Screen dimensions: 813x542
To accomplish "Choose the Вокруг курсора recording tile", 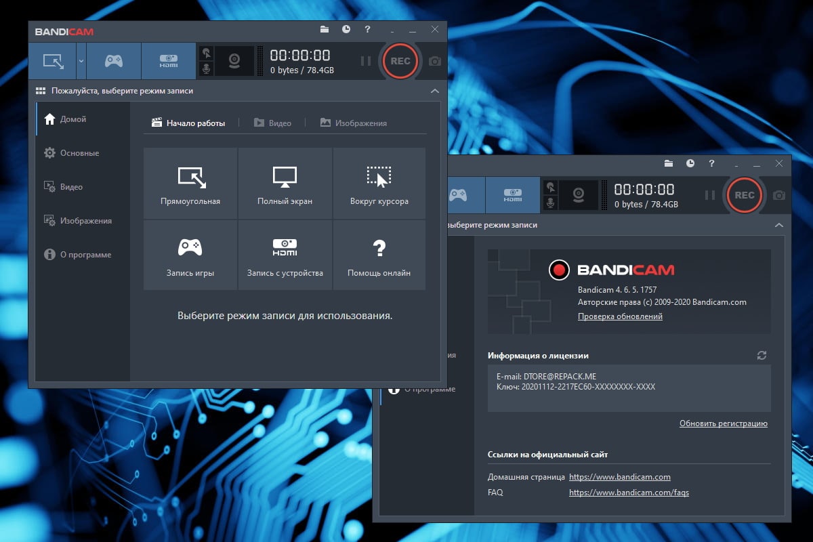I will click(x=379, y=184).
